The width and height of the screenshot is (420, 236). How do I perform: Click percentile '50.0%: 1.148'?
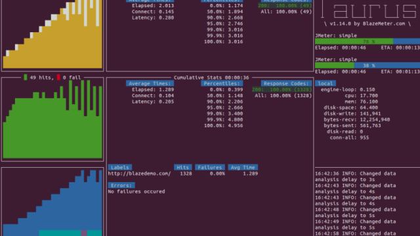225,96
